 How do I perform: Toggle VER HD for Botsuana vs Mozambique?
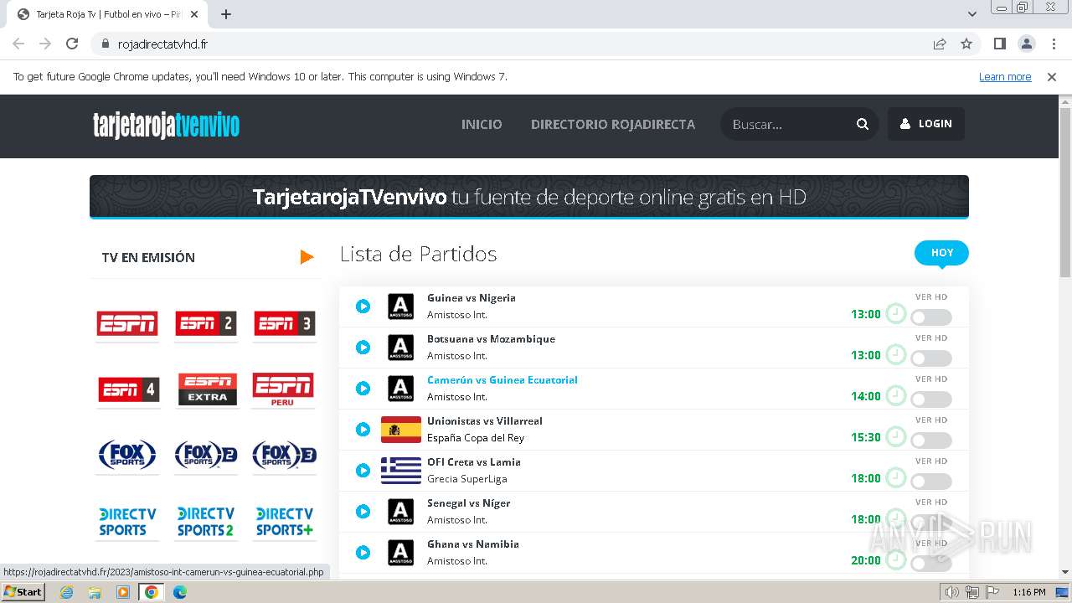click(931, 358)
